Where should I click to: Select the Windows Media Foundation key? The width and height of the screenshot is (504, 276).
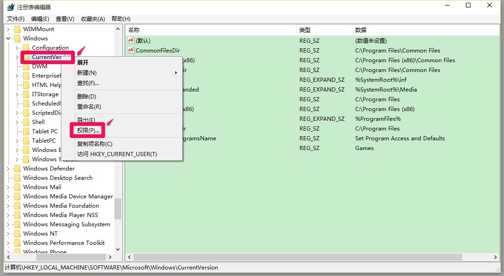pyautogui.click(x=61, y=205)
